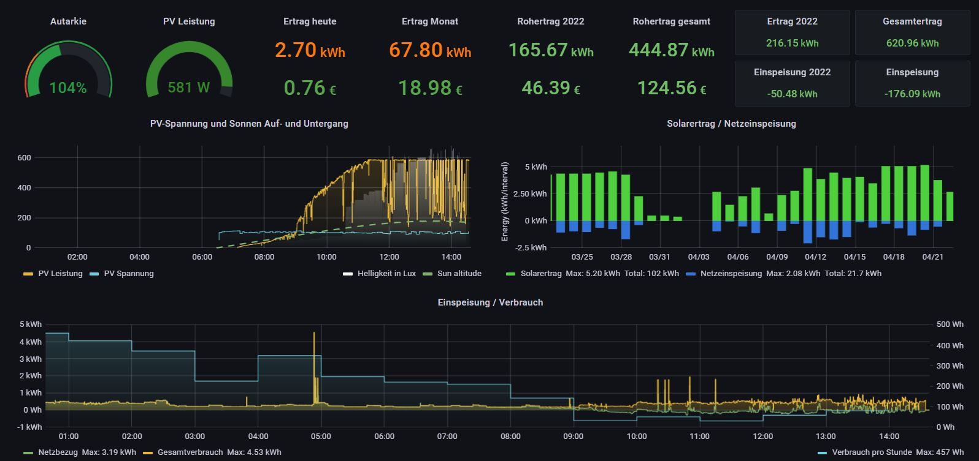Click the 03/25 date label on the bar chart axis

tap(582, 257)
